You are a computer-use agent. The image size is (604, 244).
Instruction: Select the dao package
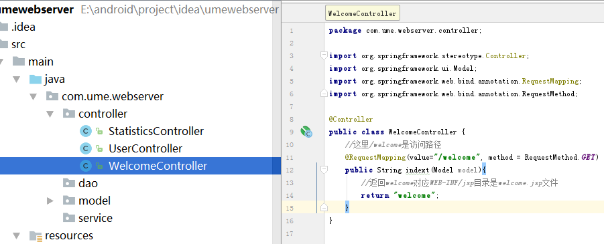click(88, 183)
